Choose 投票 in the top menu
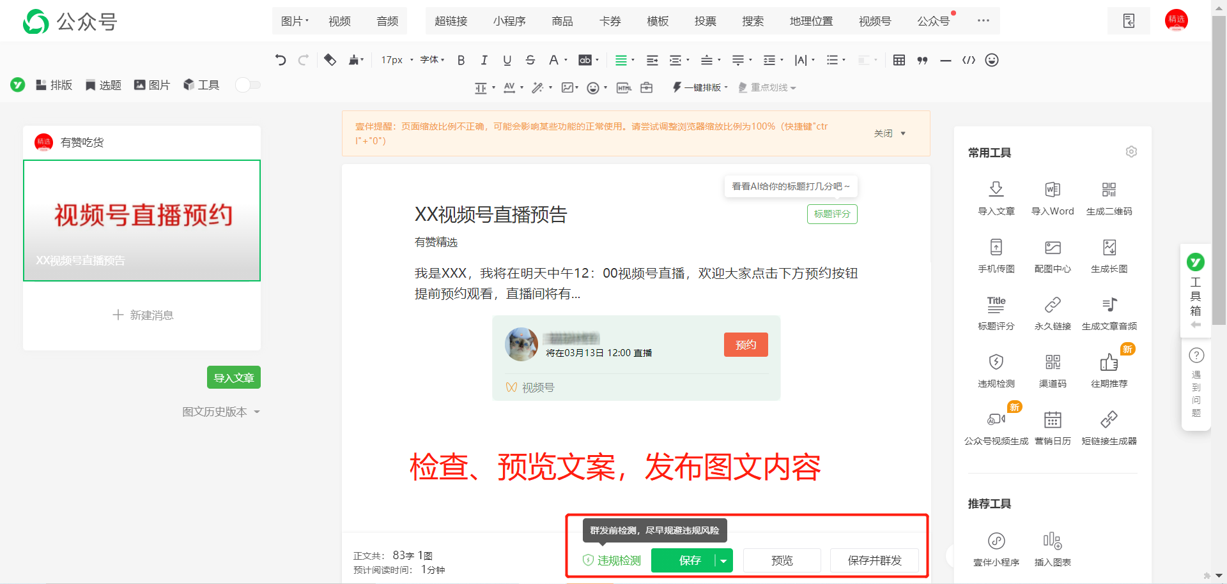Image resolution: width=1227 pixels, height=584 pixels. coord(706,21)
